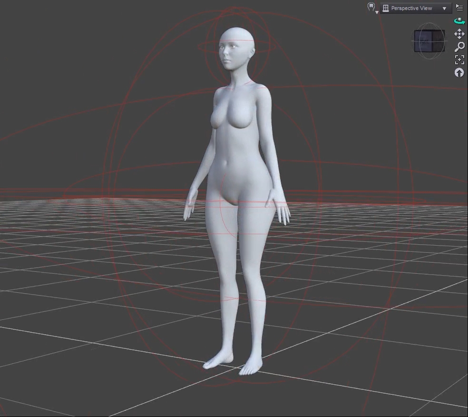Click the view orientation cube
The image size is (468, 417).
[429, 41]
